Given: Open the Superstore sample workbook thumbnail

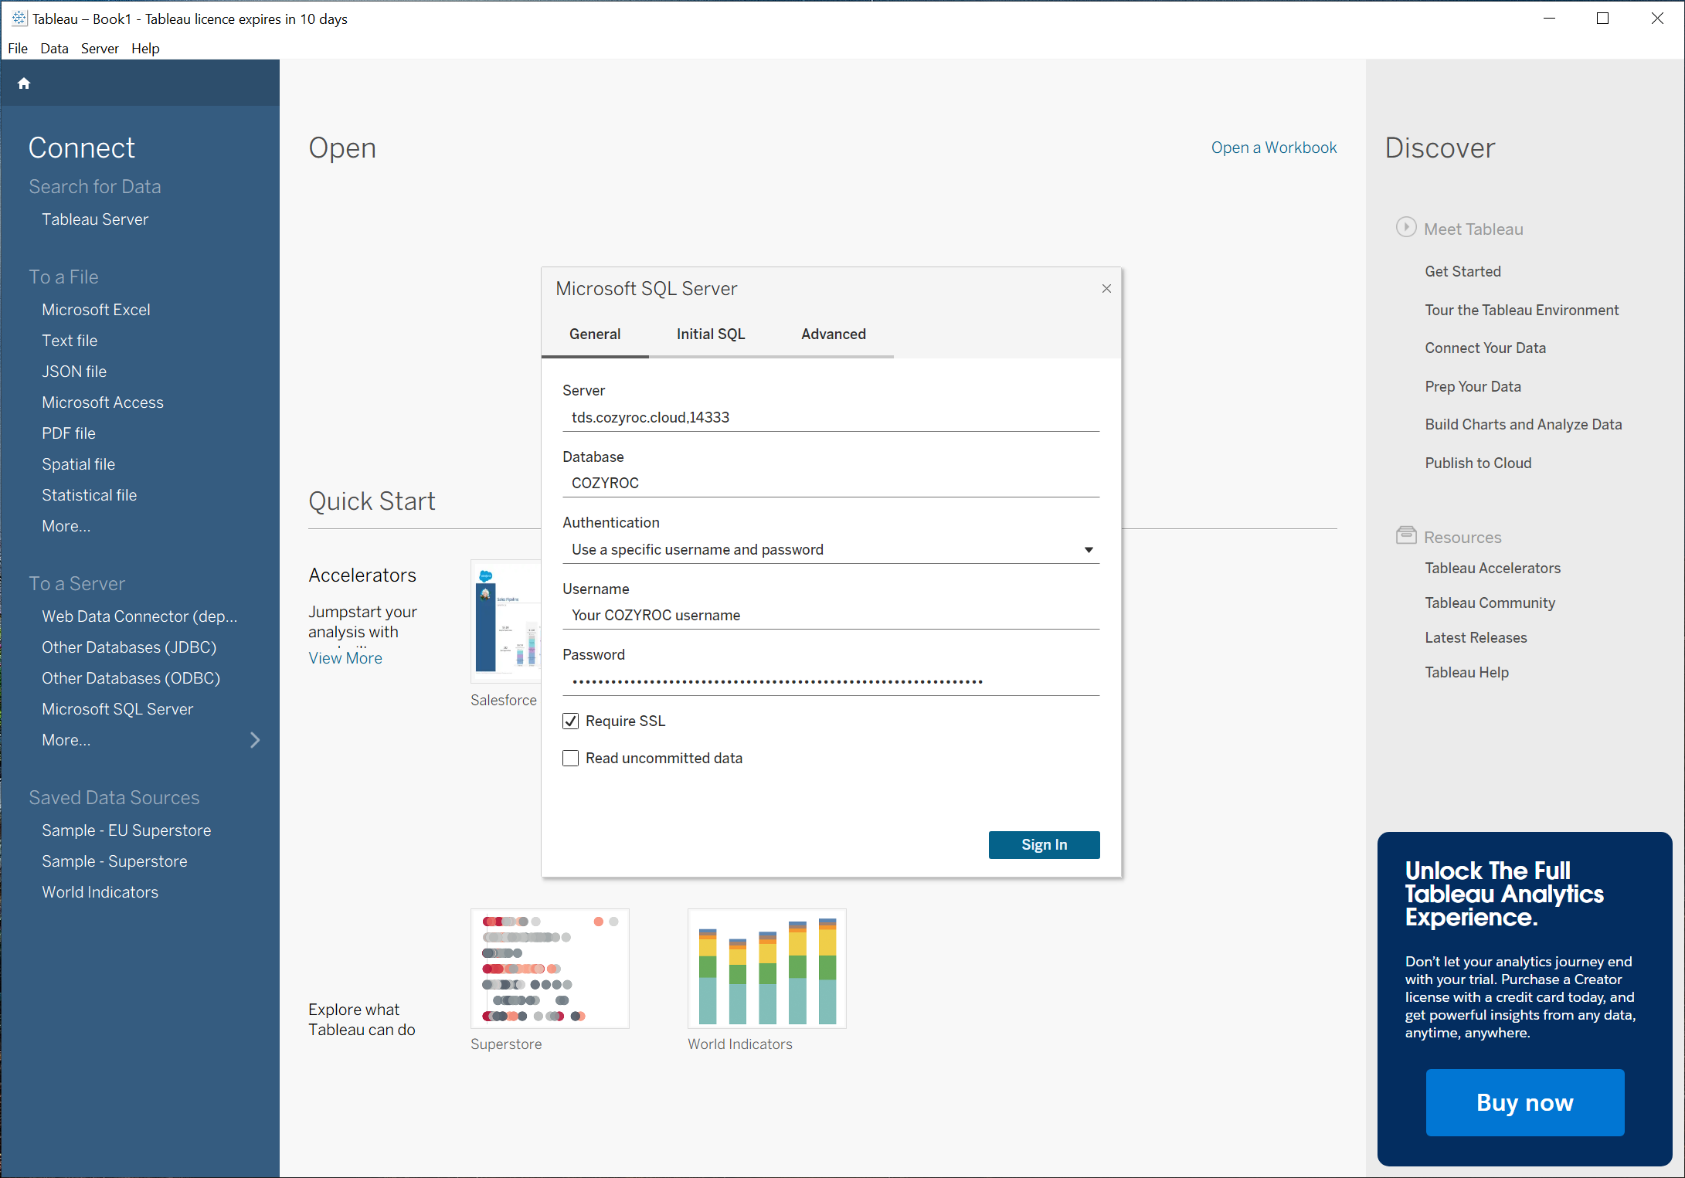Looking at the screenshot, I should click(549, 968).
